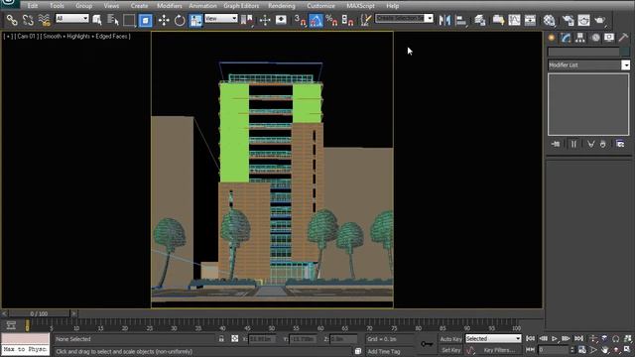
Task: Open the Render Setup dialog
Action: click(x=568, y=20)
